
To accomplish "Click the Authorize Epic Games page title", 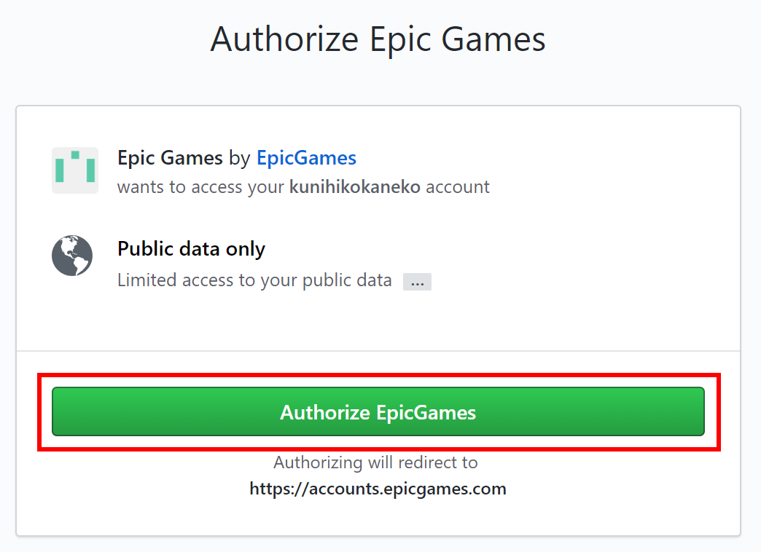I will pos(378,39).
